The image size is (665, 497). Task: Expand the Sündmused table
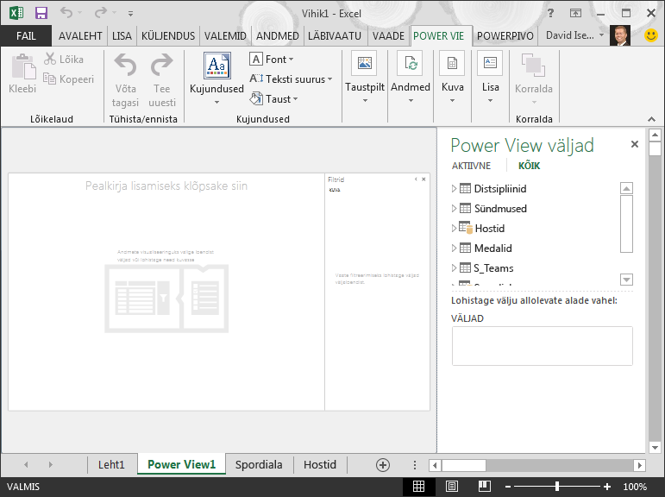click(x=454, y=209)
